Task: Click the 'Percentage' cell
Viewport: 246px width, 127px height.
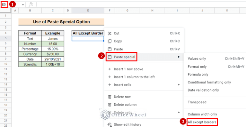Action: [x=30, y=49]
